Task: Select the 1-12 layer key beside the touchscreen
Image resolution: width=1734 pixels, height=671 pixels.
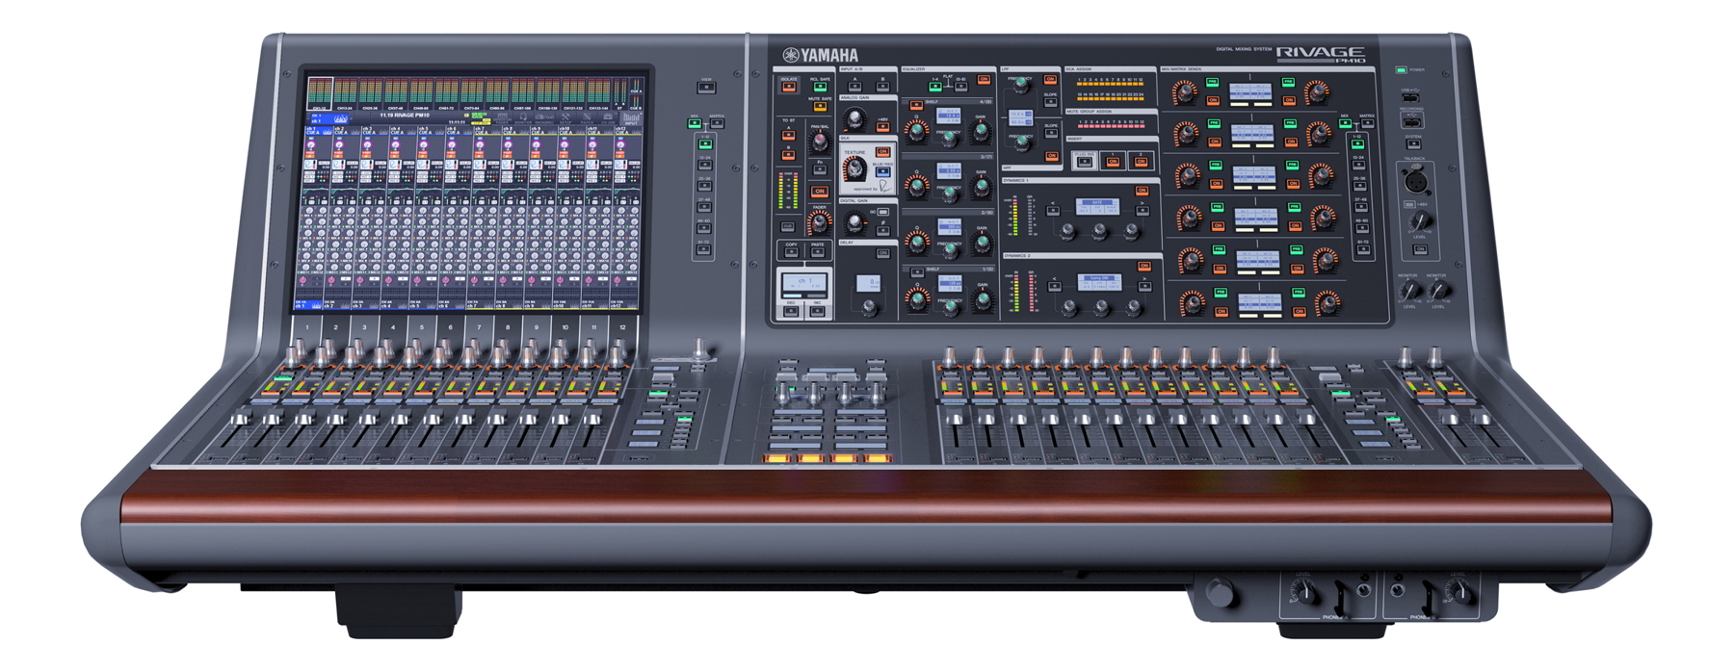Action: (704, 144)
